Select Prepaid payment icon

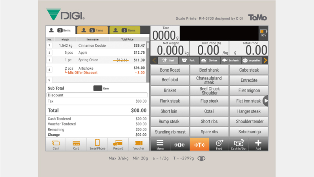pos(118,144)
